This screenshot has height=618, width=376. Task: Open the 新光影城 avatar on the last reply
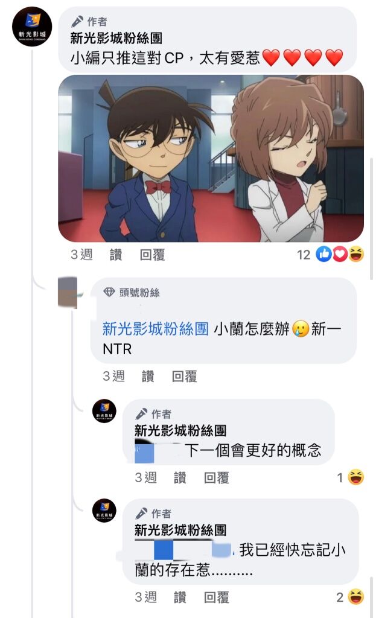coord(104,511)
